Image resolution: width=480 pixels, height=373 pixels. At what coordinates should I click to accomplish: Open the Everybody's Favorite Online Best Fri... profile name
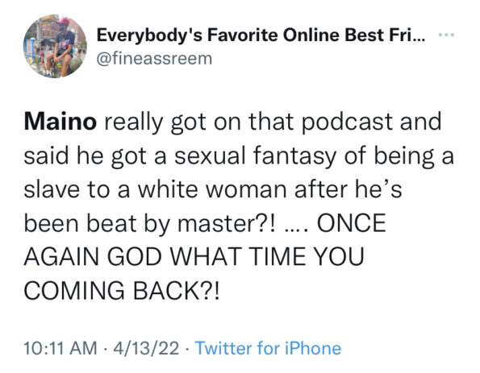point(261,35)
